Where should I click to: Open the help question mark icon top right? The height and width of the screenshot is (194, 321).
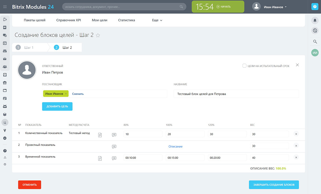pos(315,7)
